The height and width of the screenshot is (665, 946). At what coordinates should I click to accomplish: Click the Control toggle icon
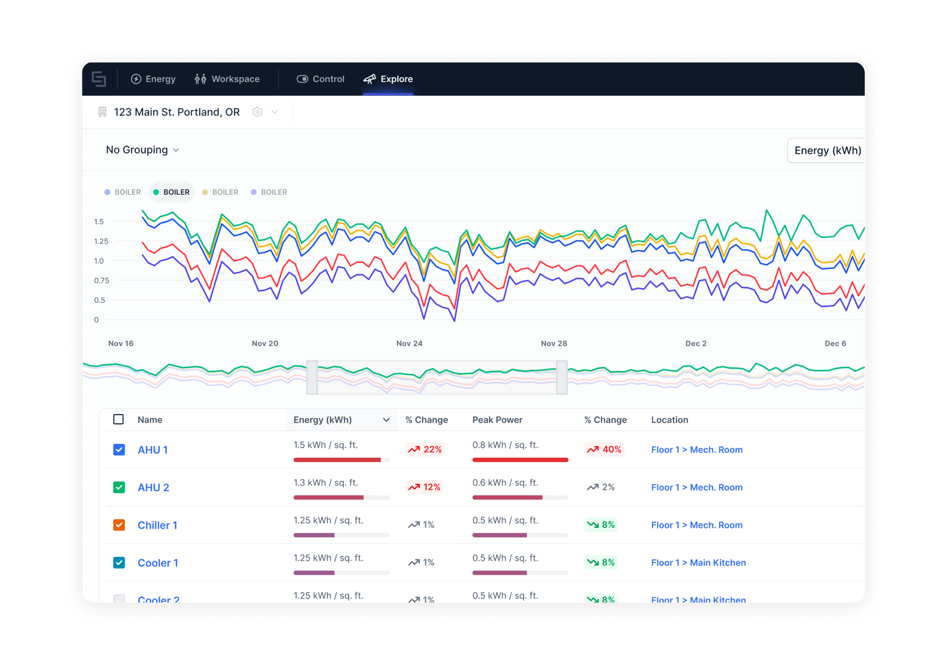pyautogui.click(x=302, y=79)
